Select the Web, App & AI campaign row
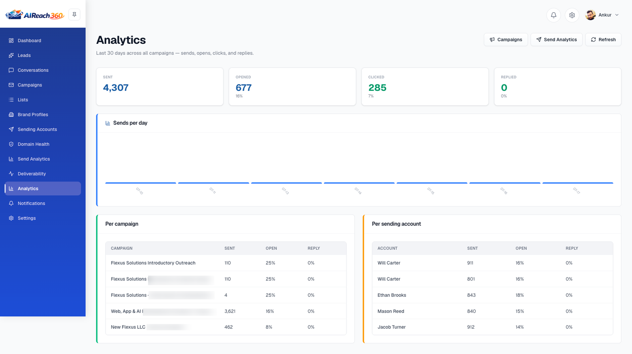The width and height of the screenshot is (632, 354). point(226,311)
